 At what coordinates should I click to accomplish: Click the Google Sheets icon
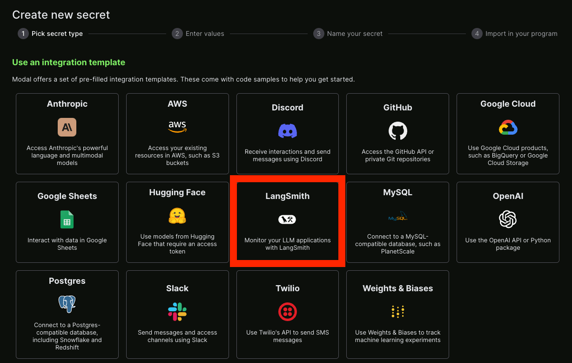(x=67, y=219)
